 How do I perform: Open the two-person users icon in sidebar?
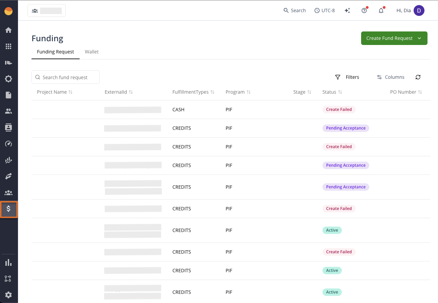coord(8,111)
